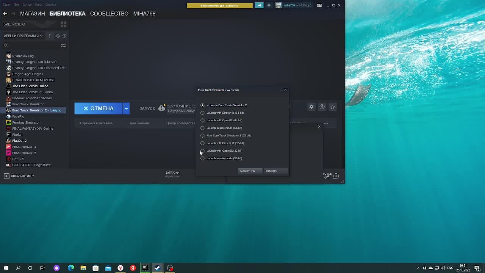The height and width of the screenshot is (273, 485).
Task: Open the МАГАЗИН tab
Action: coord(33,14)
